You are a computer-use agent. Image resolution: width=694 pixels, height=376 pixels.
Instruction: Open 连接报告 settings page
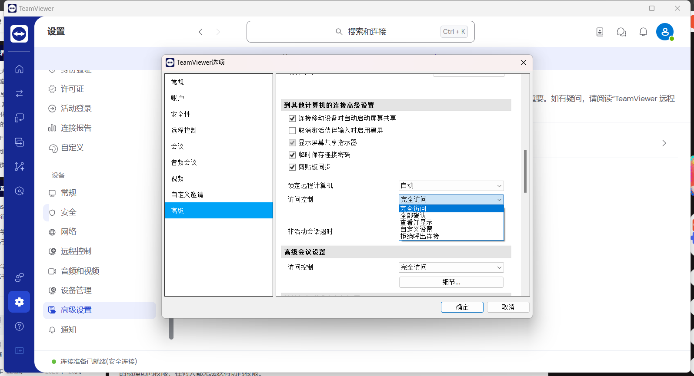point(100,128)
